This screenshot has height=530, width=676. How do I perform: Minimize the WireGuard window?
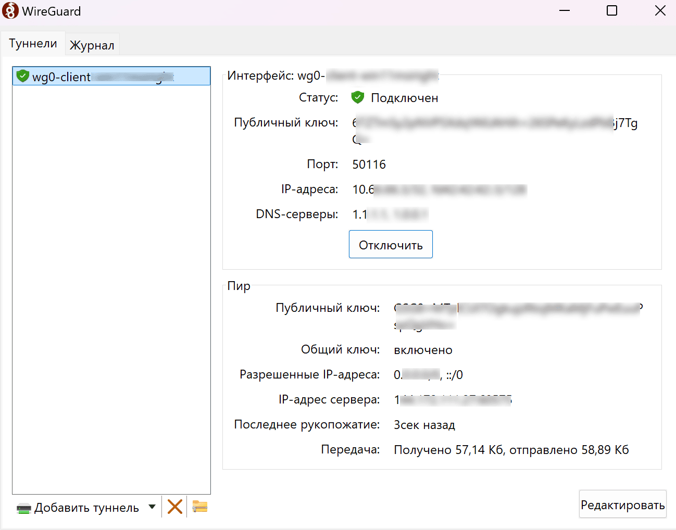tap(565, 11)
